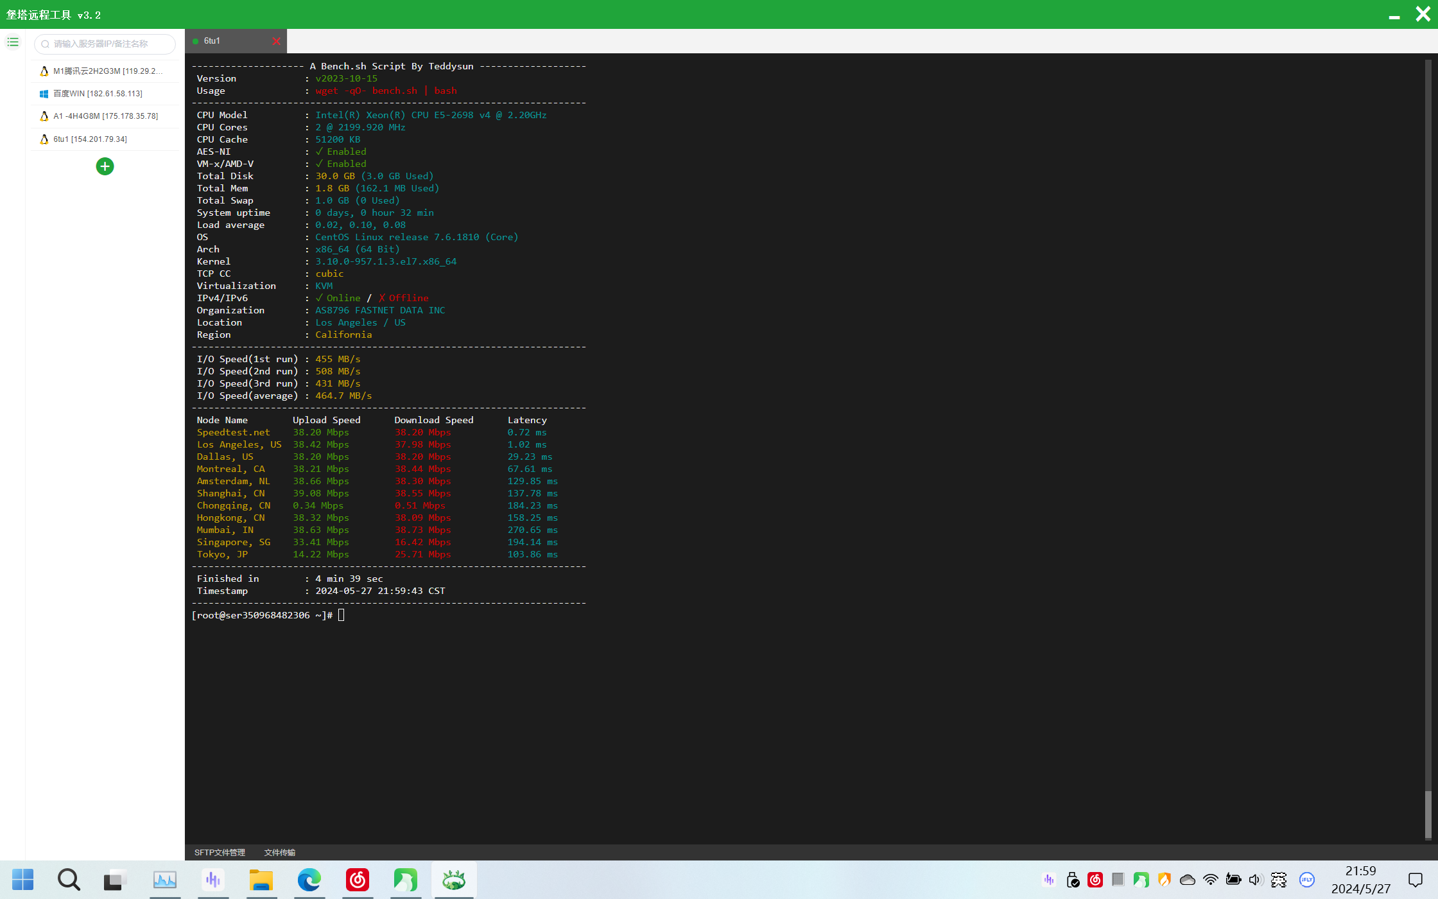Click the Windows icon beside 百度WIN

click(x=44, y=94)
